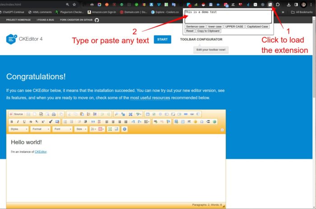Open Amazon.com Sign-In bookmark
The image size is (316, 209).
pos(102,12)
